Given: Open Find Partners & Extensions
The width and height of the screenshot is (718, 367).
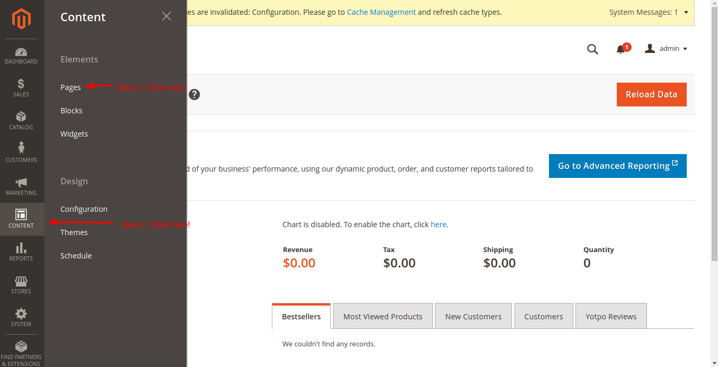Looking at the screenshot, I should point(21,354).
